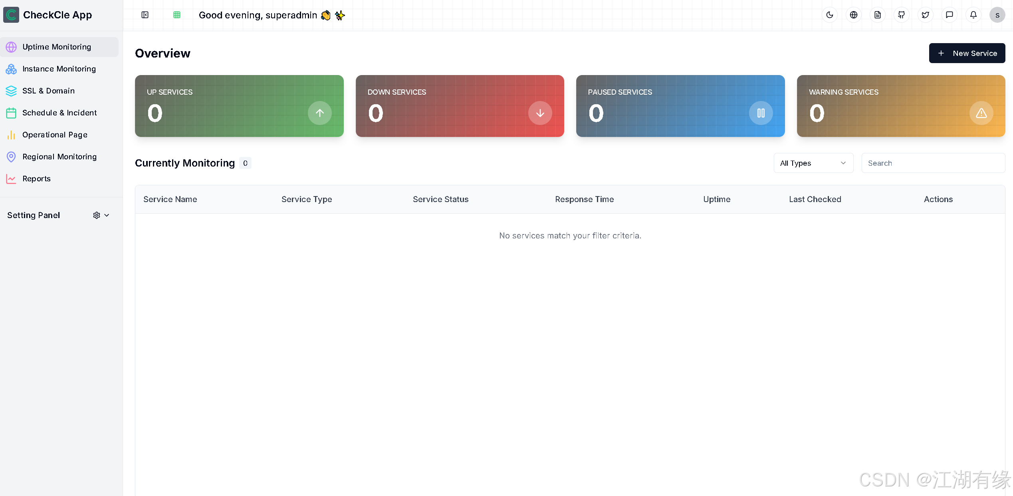Image resolution: width=1013 pixels, height=496 pixels.
Task: Open the All Types filter dropdown
Action: [813, 163]
